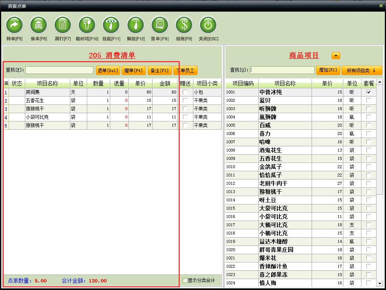
Task: Close the 宾客点单 window with X
Action: 381,6
